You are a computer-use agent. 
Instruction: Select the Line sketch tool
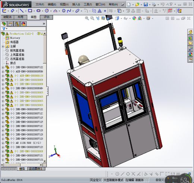(x=22, y=11)
